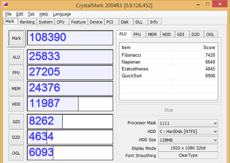This screenshot has width=230, height=163.
Task: Minimize the CrystalMark window
Action: pos(198,4)
